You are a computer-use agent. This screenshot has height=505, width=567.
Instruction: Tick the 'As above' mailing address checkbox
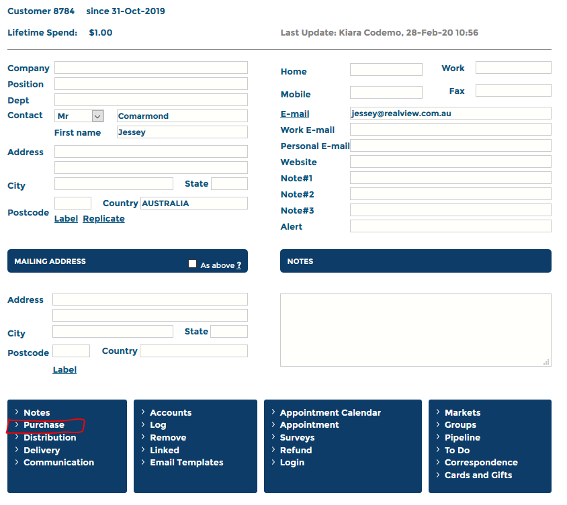tap(192, 264)
